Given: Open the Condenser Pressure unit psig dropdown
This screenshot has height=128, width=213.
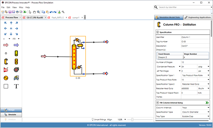Looking at the screenshot, I should 208,67.
